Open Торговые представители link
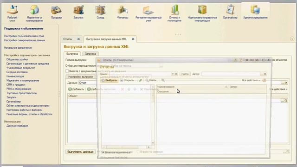 point(22,93)
